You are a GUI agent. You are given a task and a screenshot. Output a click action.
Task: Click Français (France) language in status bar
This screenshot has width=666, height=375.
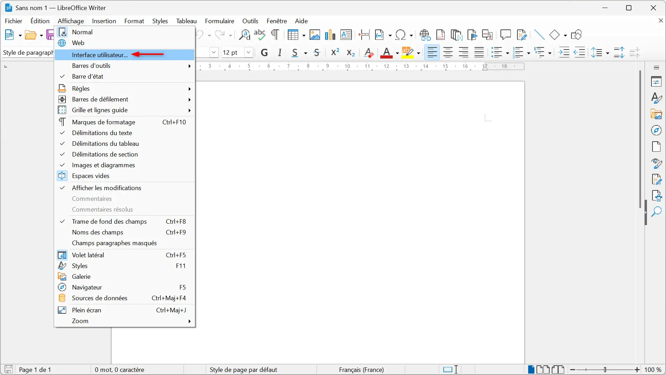tap(362, 369)
